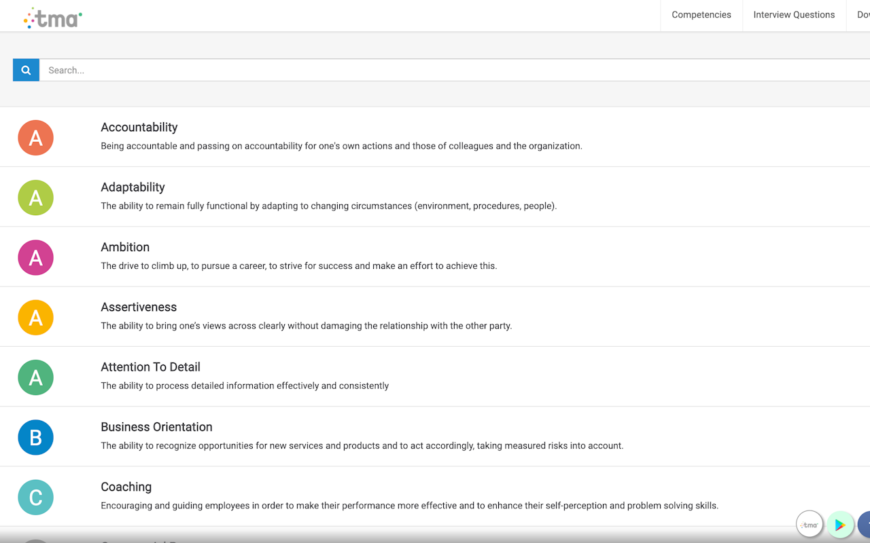This screenshot has height=543, width=870.
Task: Click the text 'The ability to recognize opportunities'
Action: [x=362, y=446]
